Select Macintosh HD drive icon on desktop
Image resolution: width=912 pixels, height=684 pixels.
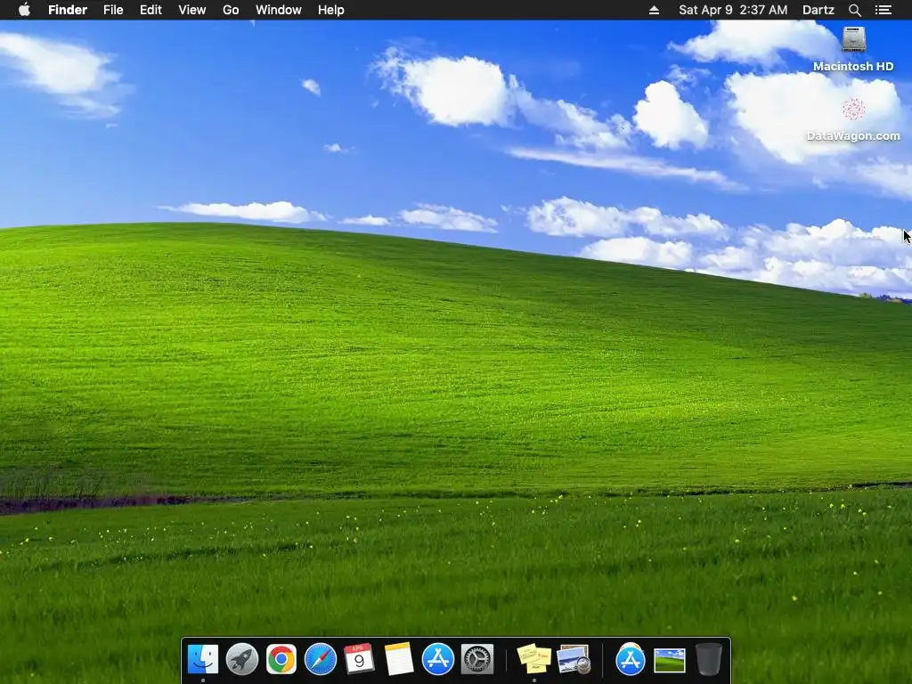(854, 39)
